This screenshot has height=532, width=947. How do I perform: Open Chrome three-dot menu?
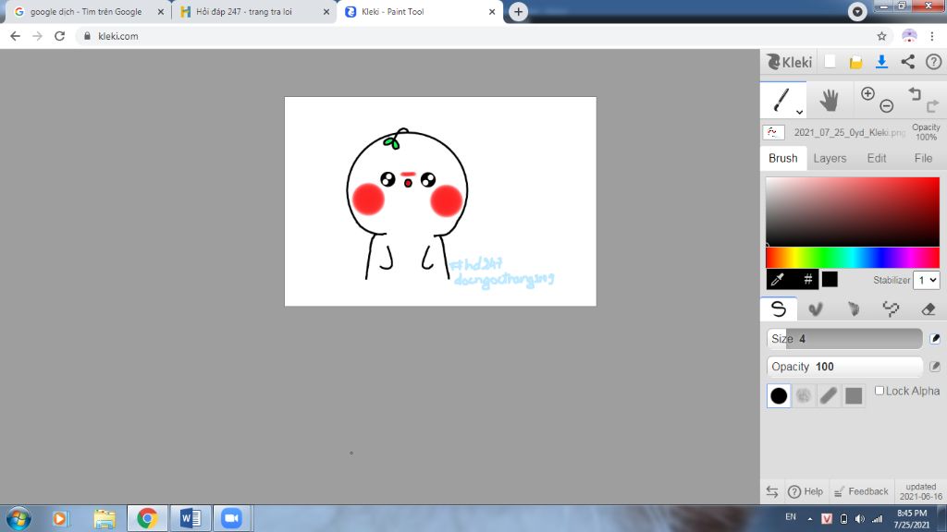point(932,36)
